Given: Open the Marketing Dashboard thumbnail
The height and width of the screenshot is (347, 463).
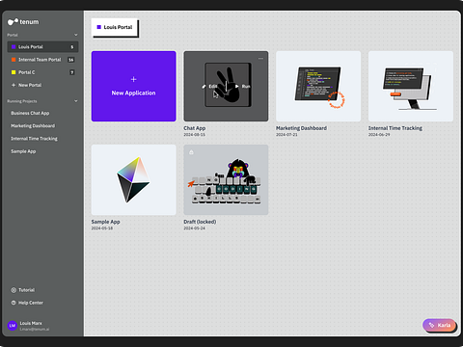Looking at the screenshot, I should coord(318,86).
